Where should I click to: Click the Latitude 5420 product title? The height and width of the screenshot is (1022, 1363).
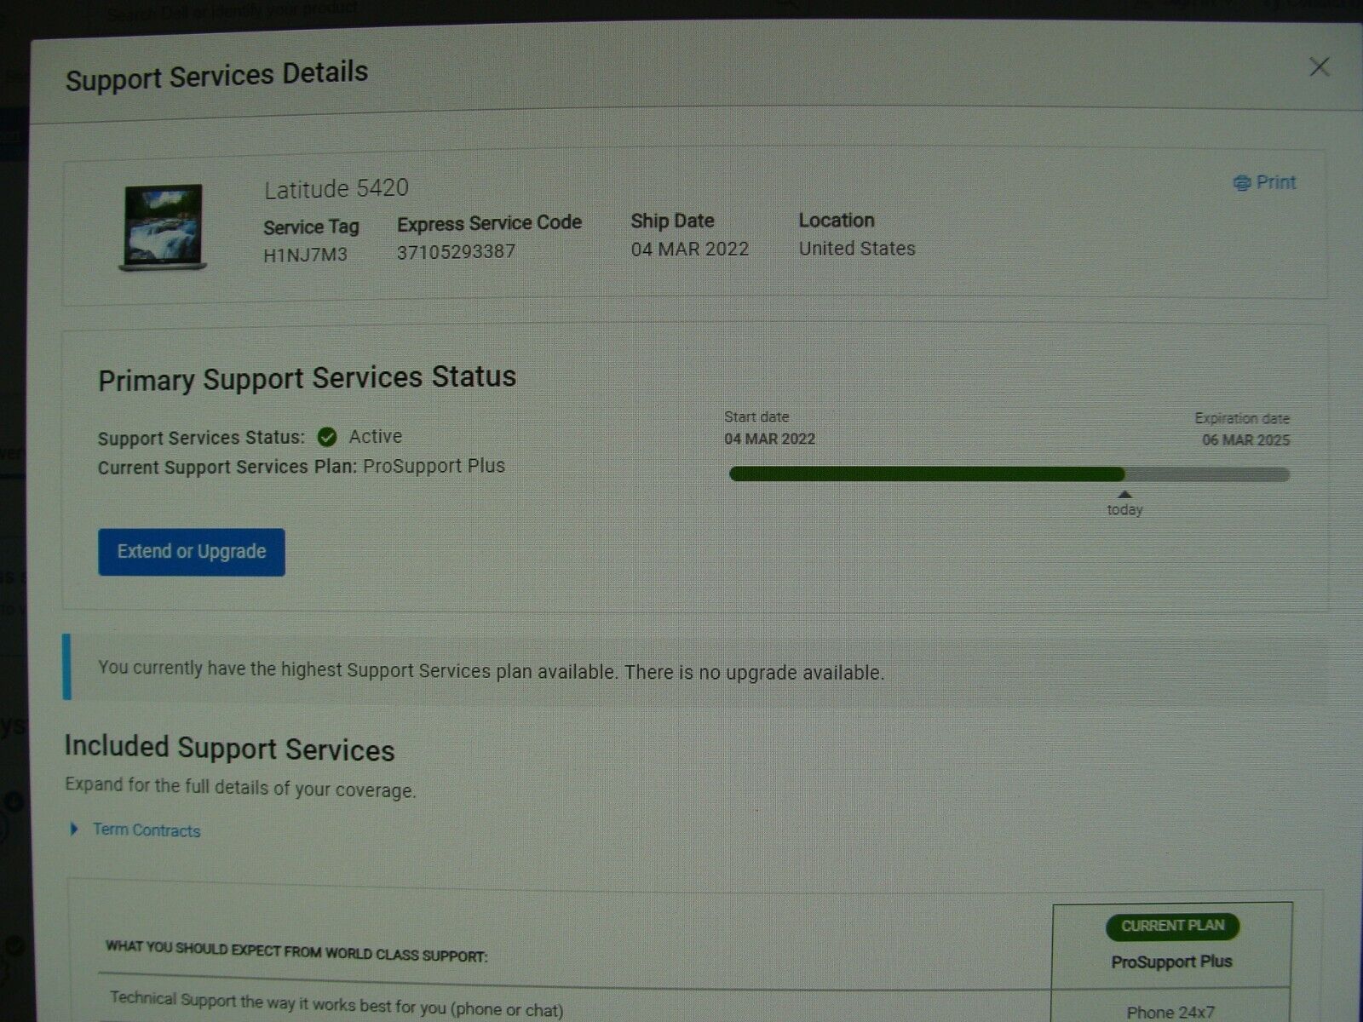tap(336, 188)
